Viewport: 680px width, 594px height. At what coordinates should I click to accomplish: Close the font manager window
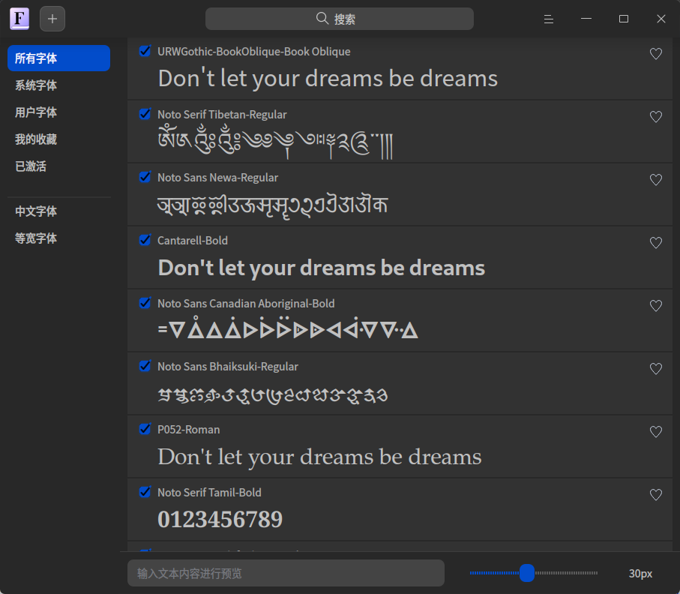(661, 19)
